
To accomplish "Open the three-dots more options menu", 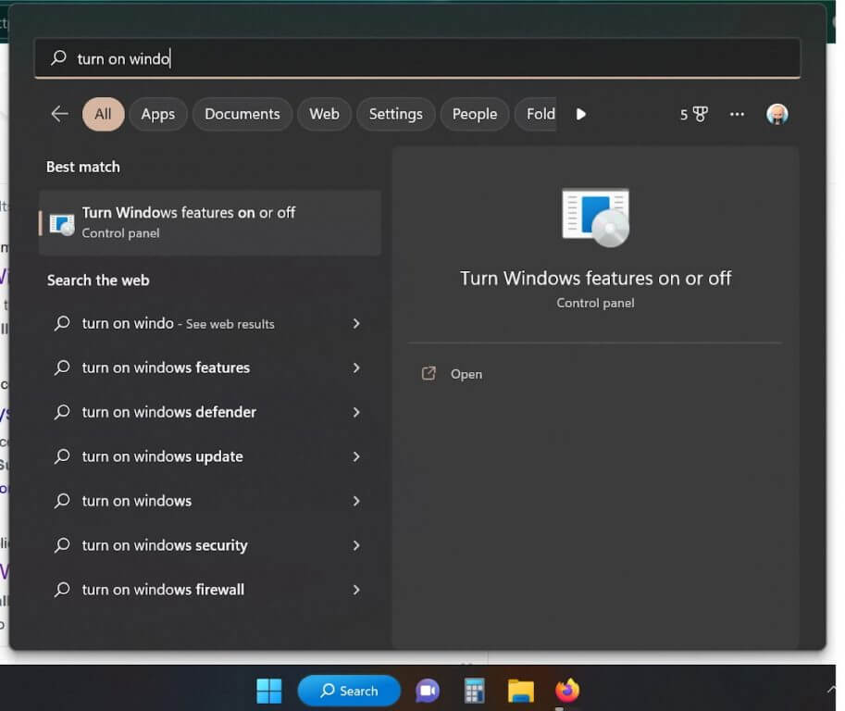I will click(x=737, y=114).
